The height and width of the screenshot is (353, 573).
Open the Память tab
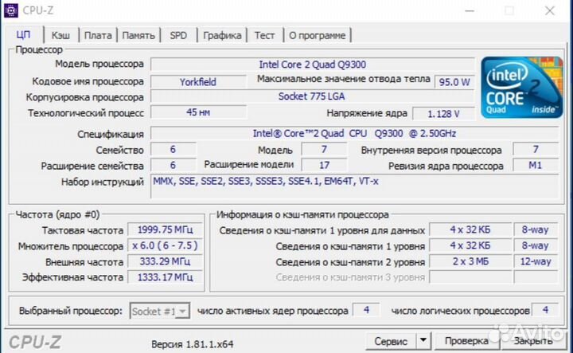click(138, 35)
